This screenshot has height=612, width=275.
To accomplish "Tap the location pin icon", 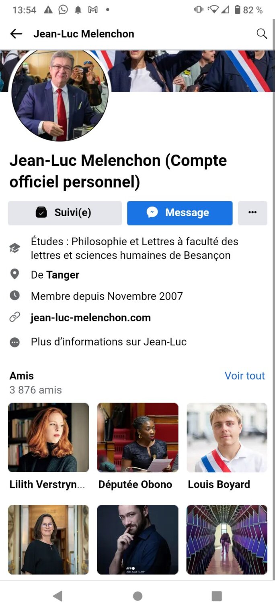I will [14, 275].
